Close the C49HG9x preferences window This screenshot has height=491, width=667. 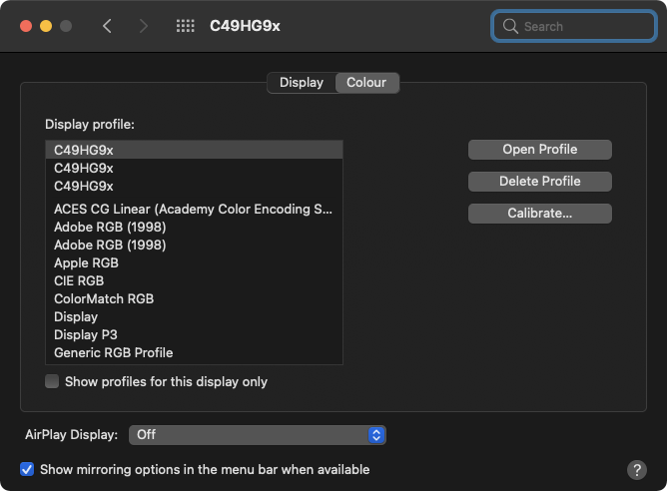26,26
